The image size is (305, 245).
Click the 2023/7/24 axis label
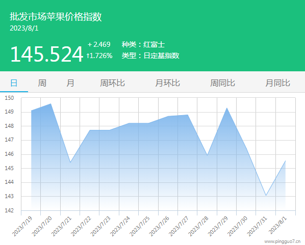point(120,226)
